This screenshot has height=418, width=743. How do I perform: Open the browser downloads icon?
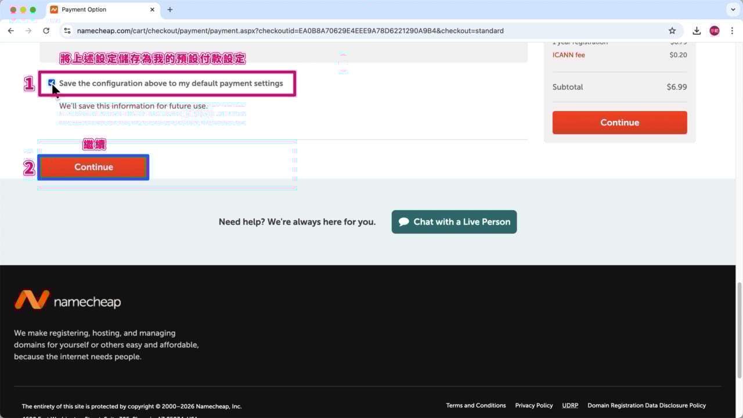pos(697,31)
